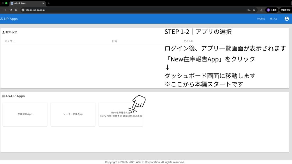
Task: Click the 仕事用 browser profile button
Action: pos(272,10)
